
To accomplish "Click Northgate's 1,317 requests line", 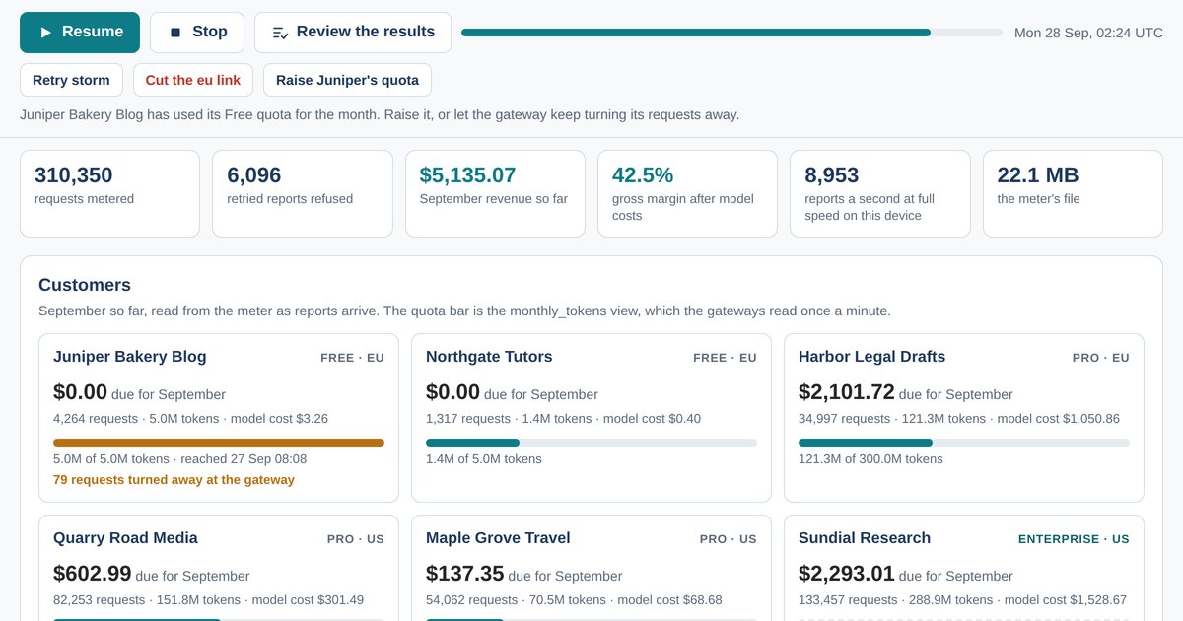I will pos(563,419).
